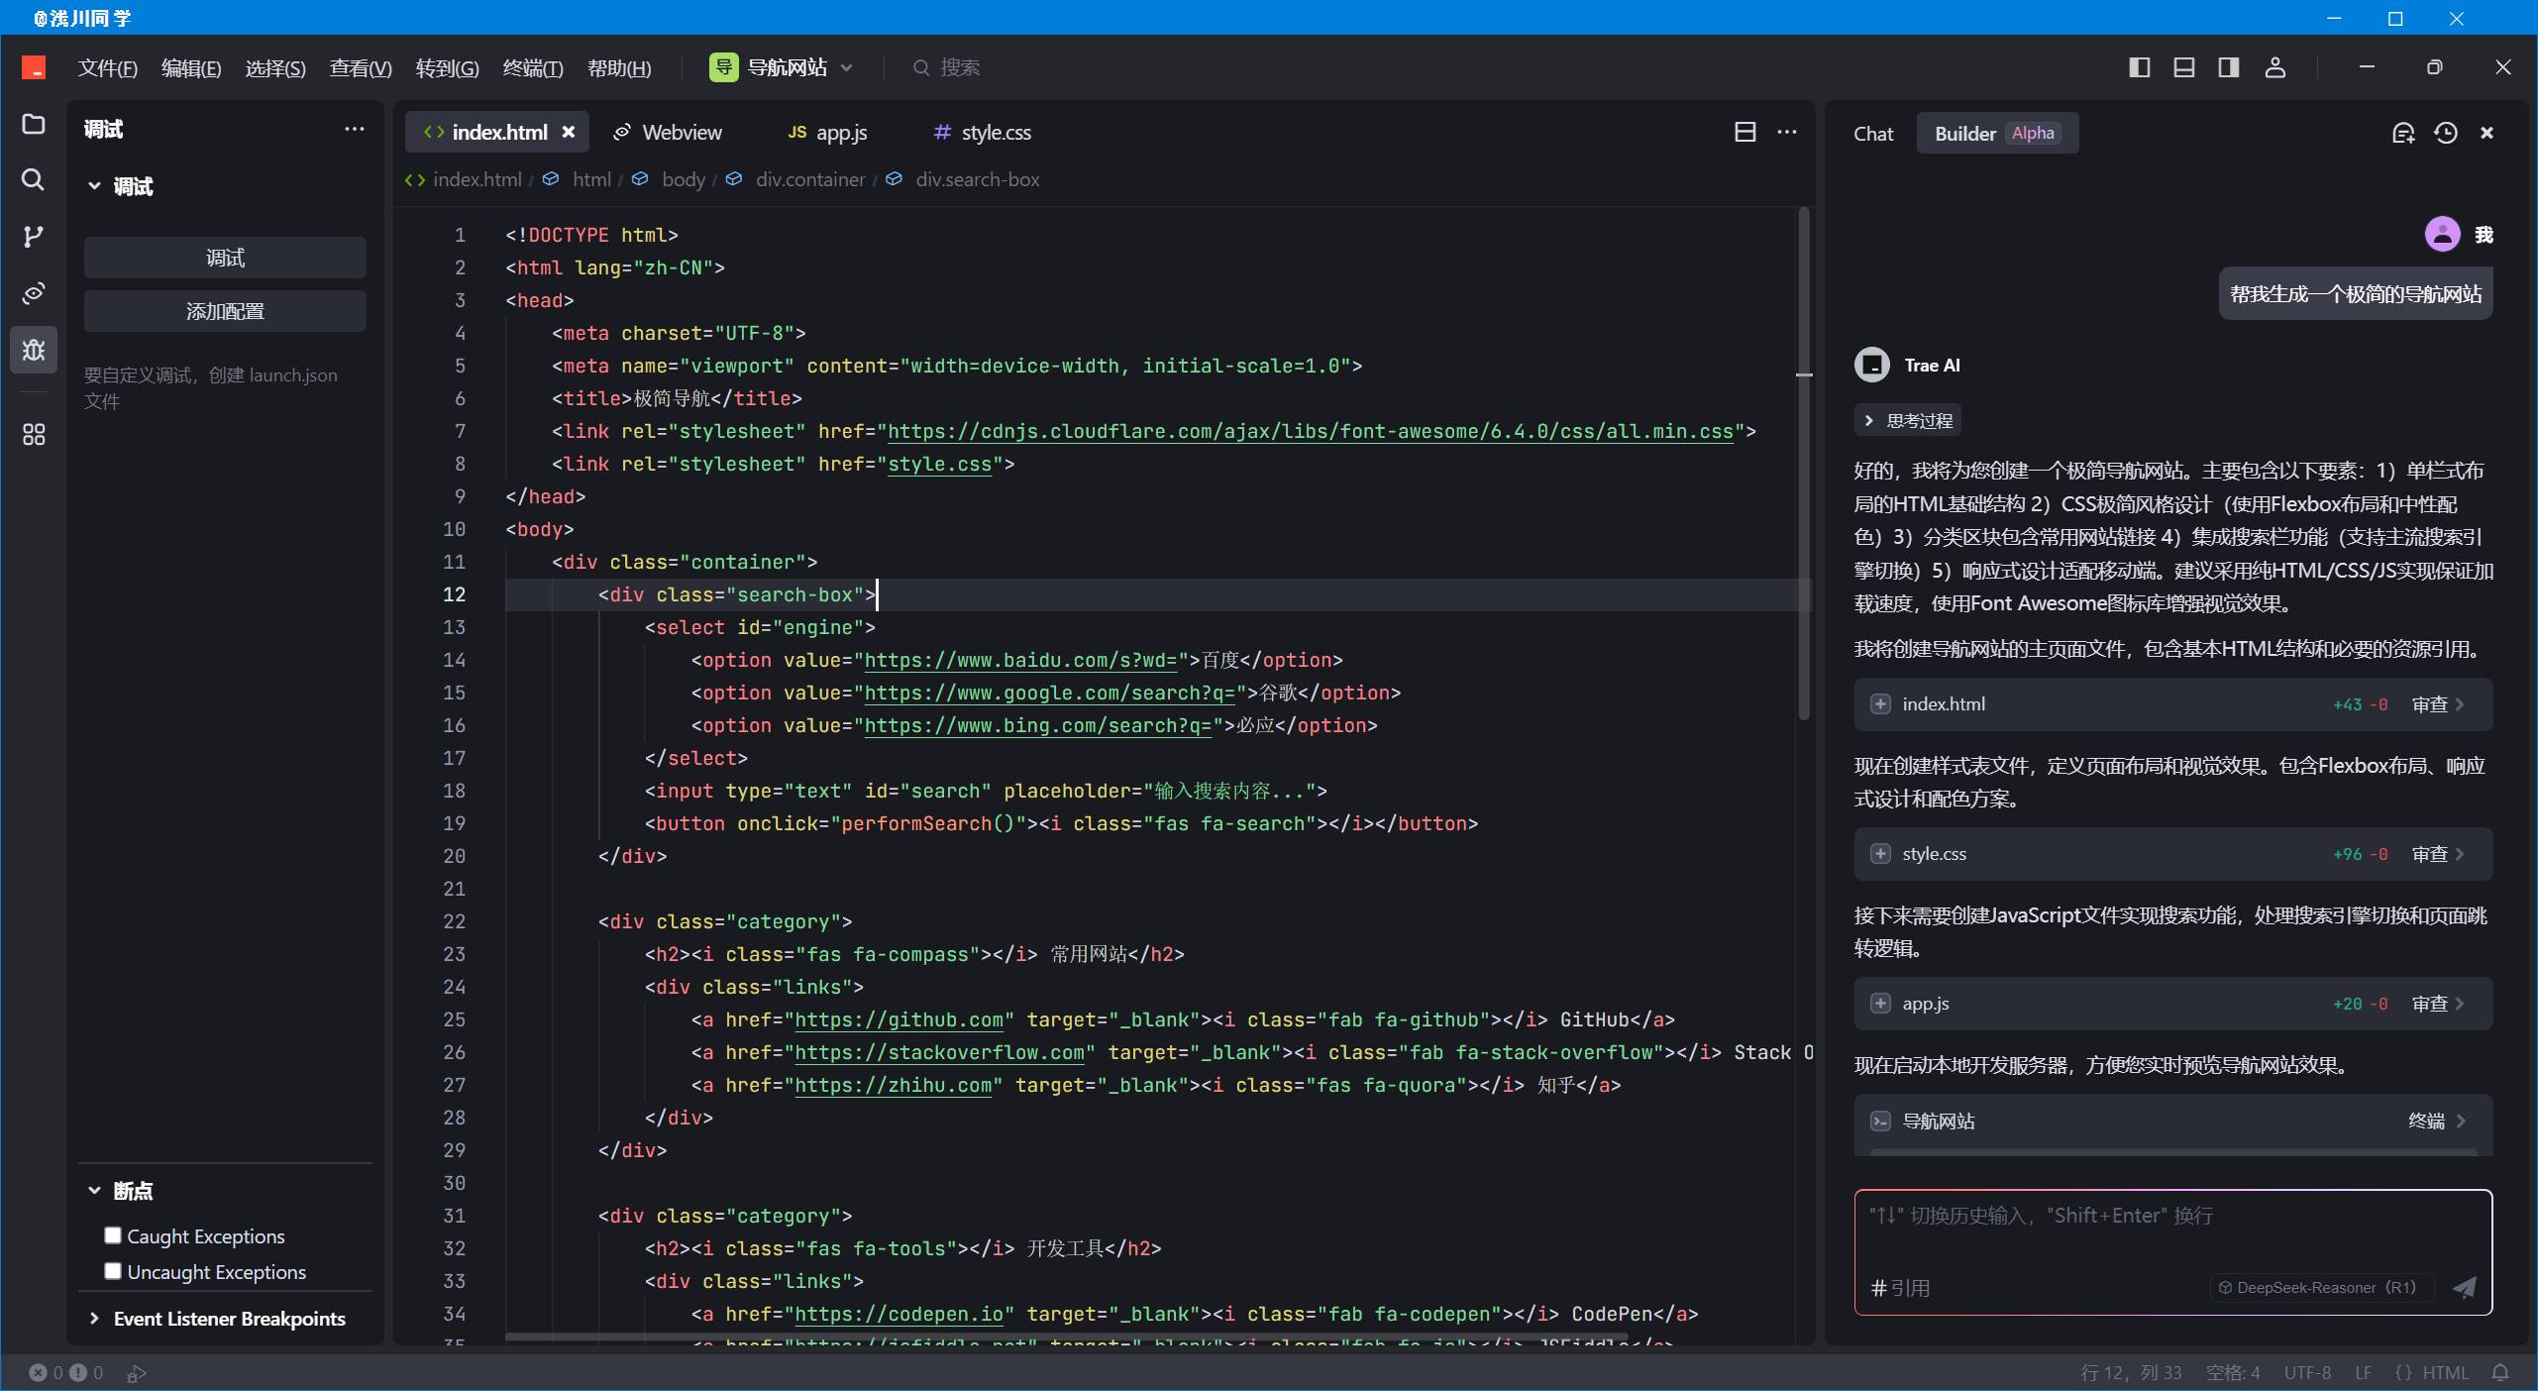Open the 选择(S) menu
This screenshot has height=1391, width=2538.
click(275, 67)
